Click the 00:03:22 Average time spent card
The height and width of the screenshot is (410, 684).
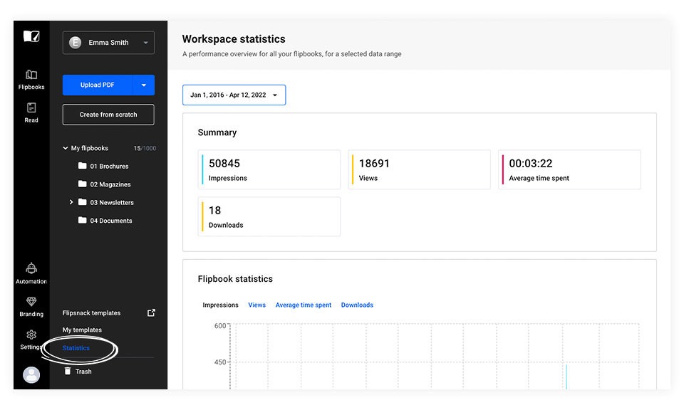click(569, 169)
